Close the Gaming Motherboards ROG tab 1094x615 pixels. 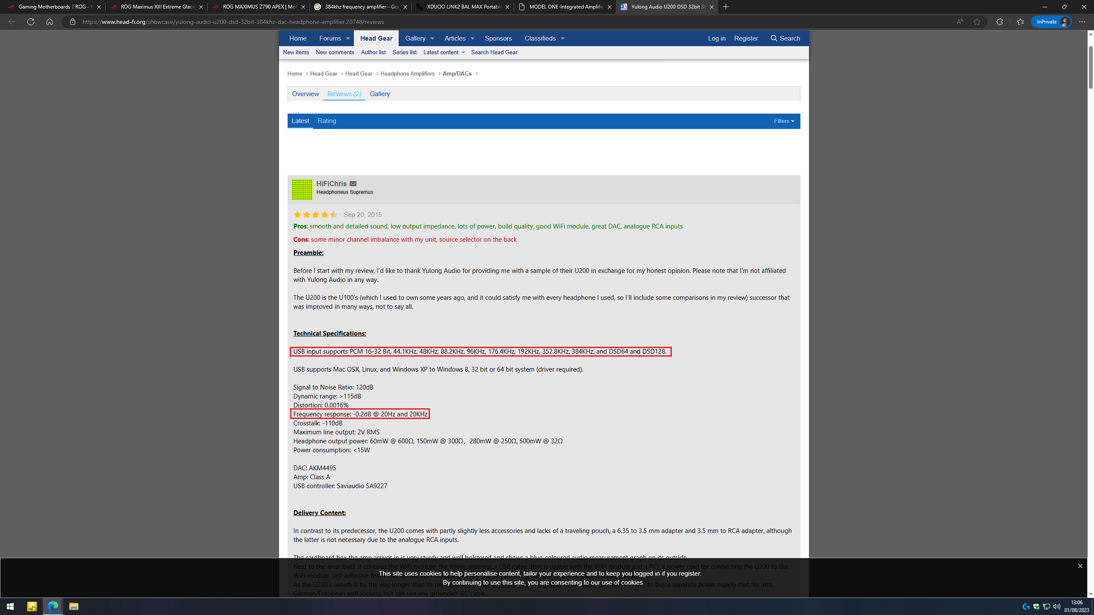pos(99,7)
